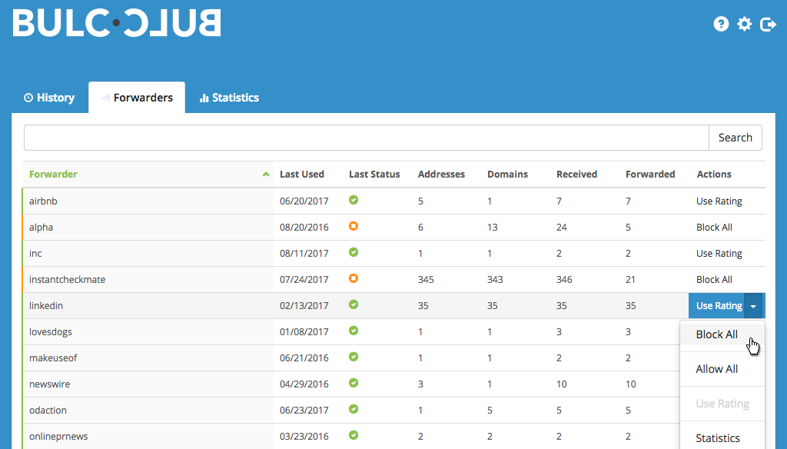Select alpha forwarder name
Image resolution: width=787 pixels, height=449 pixels.
[x=41, y=228]
